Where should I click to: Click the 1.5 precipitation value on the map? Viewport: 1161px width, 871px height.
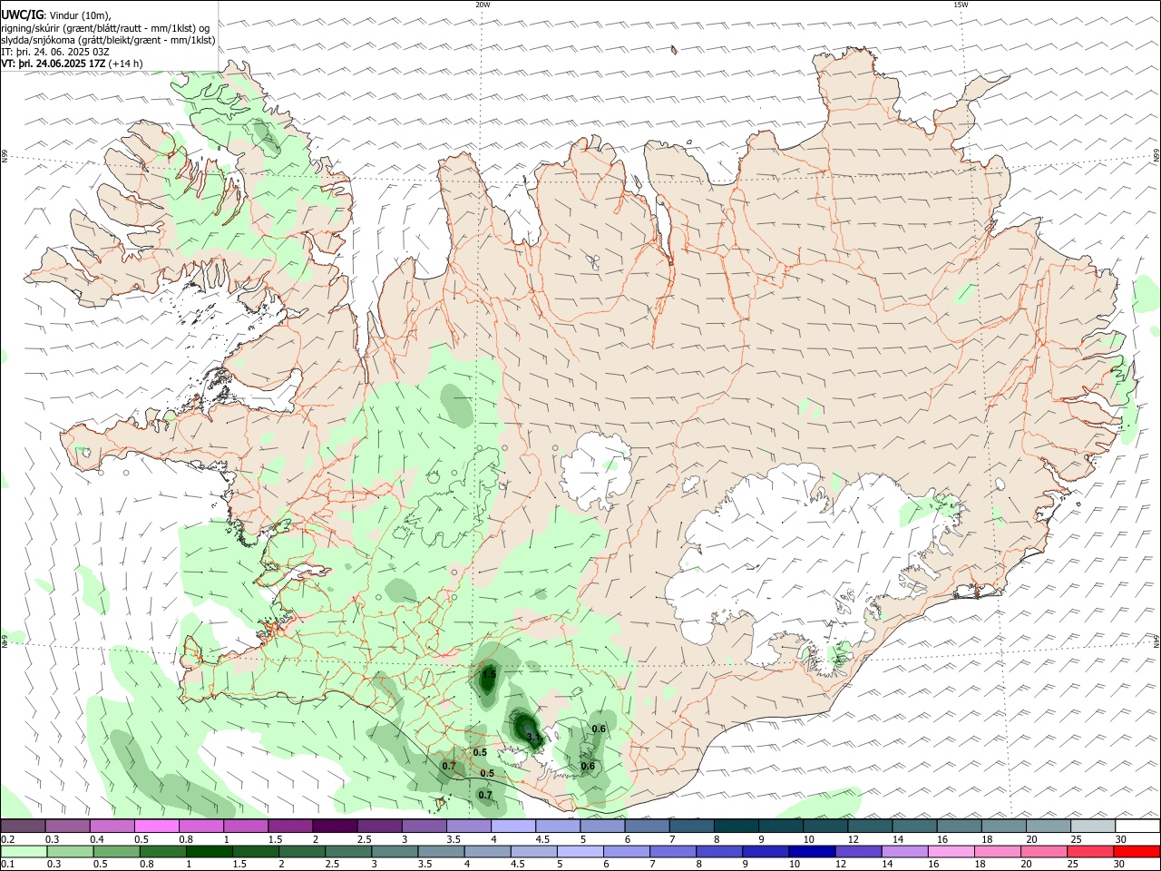(x=489, y=674)
